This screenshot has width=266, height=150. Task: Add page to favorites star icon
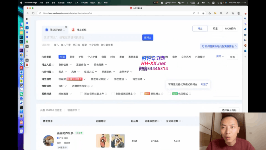click(x=203, y=13)
